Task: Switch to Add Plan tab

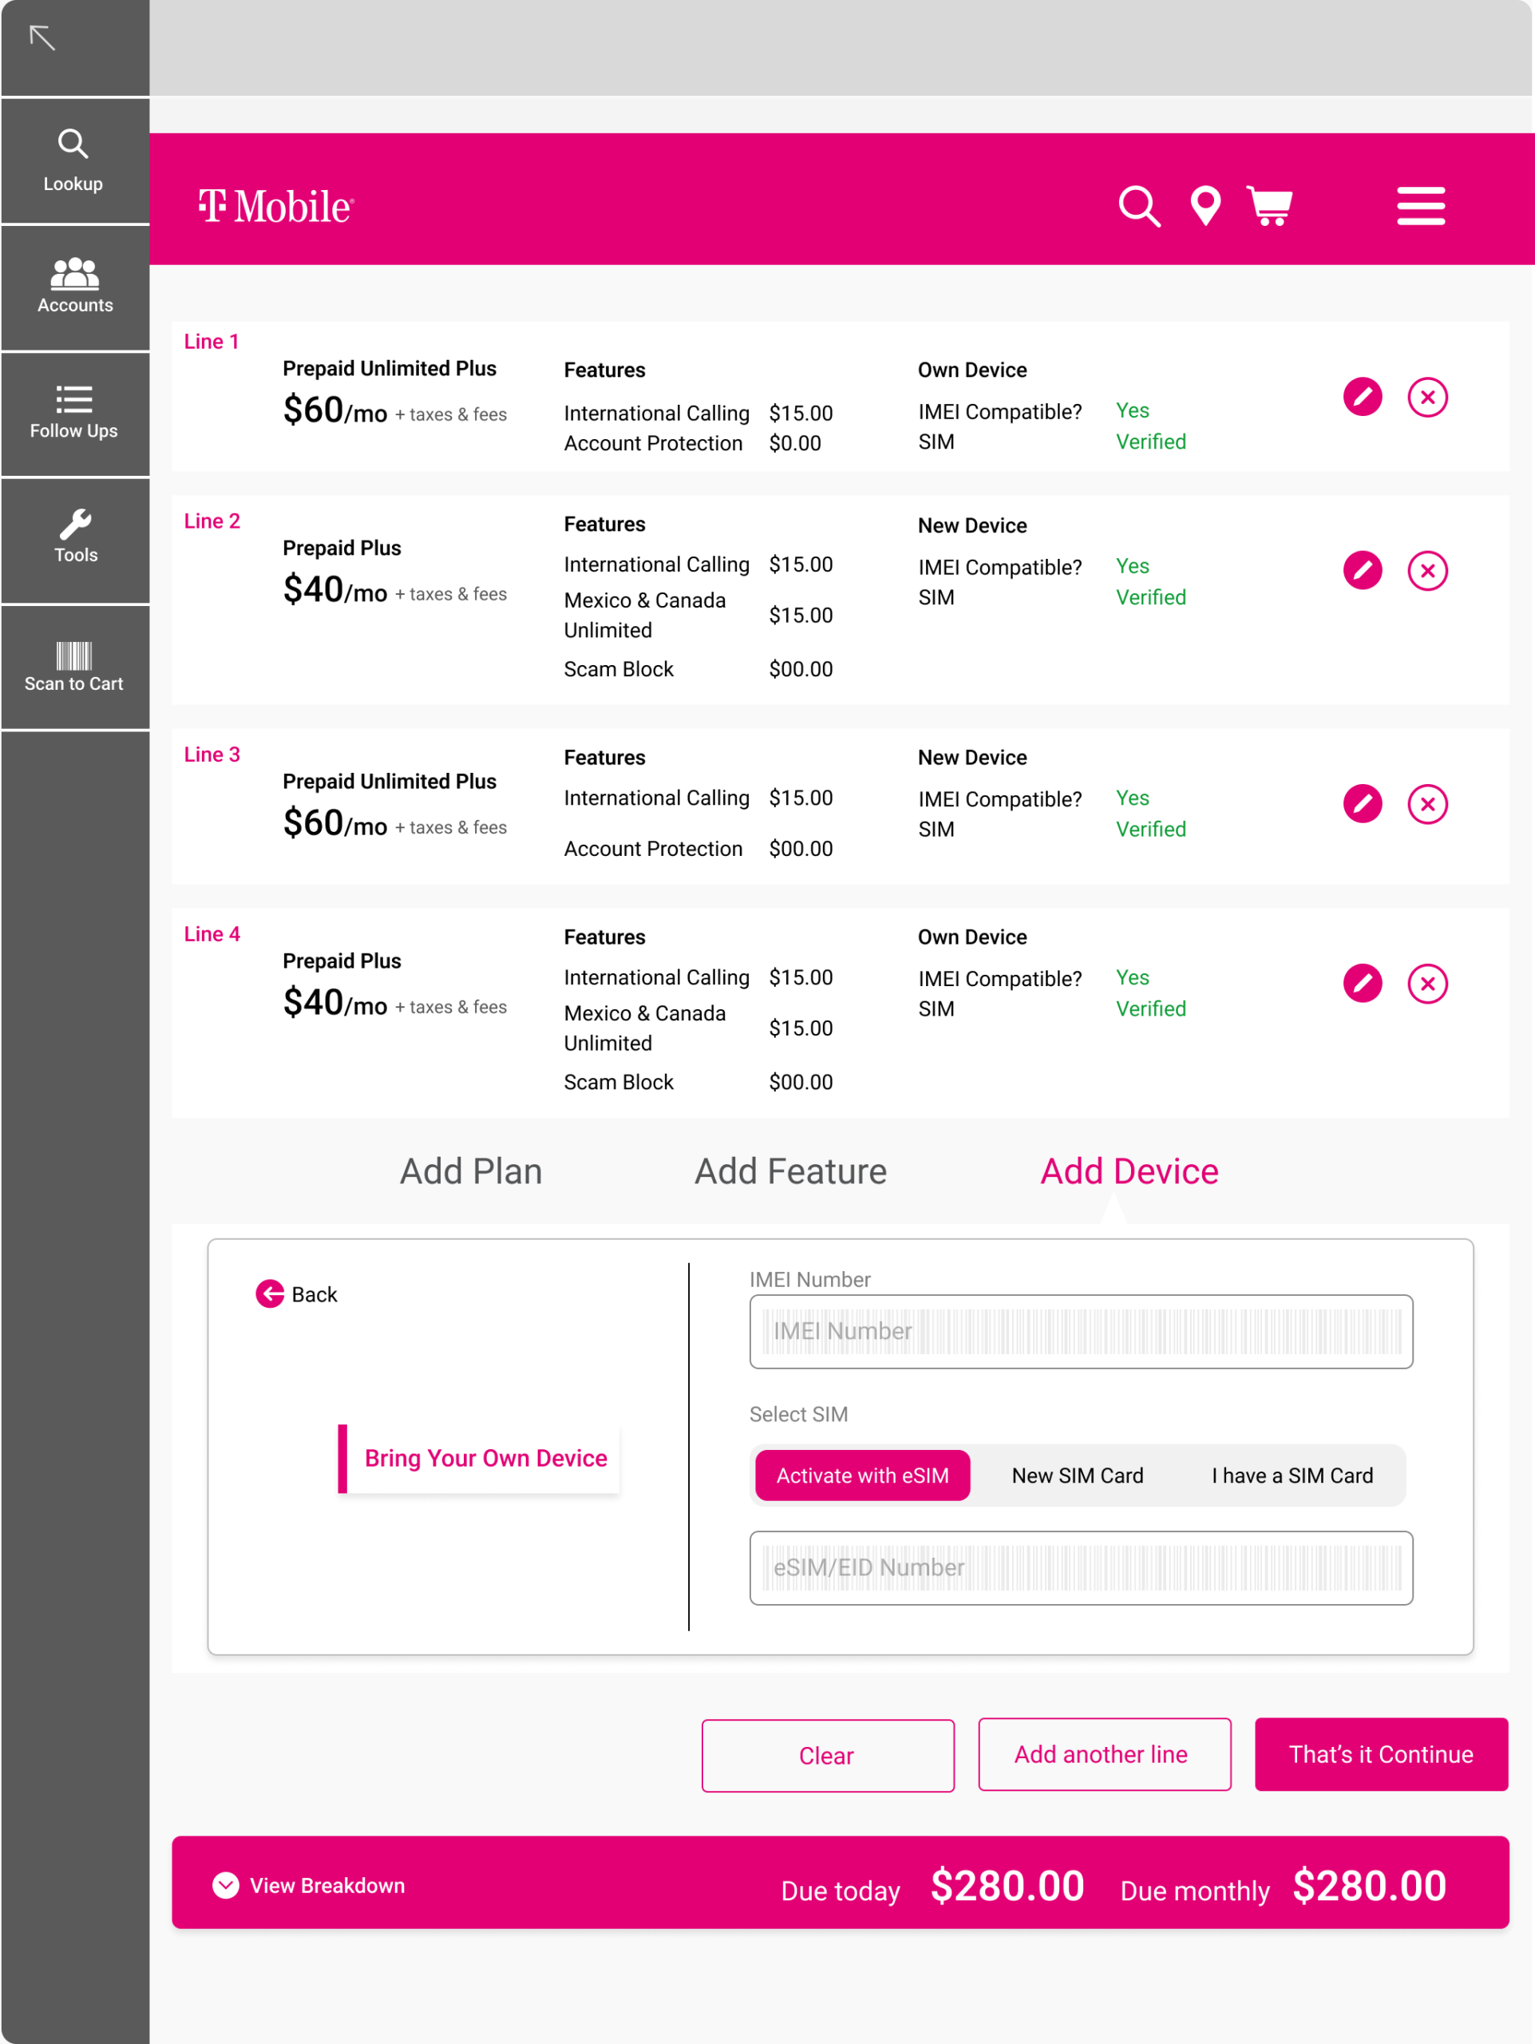Action: point(470,1171)
